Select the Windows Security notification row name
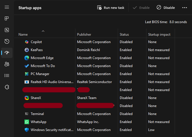The height and width of the screenshot is (137, 192). (x=52, y=130)
